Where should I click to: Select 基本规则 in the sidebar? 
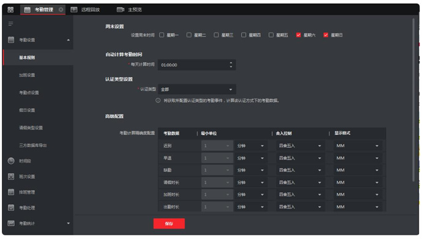click(x=38, y=57)
